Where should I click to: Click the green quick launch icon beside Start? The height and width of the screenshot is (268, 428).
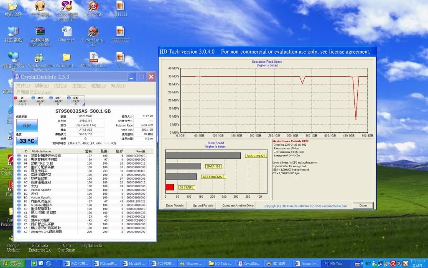[34, 264]
